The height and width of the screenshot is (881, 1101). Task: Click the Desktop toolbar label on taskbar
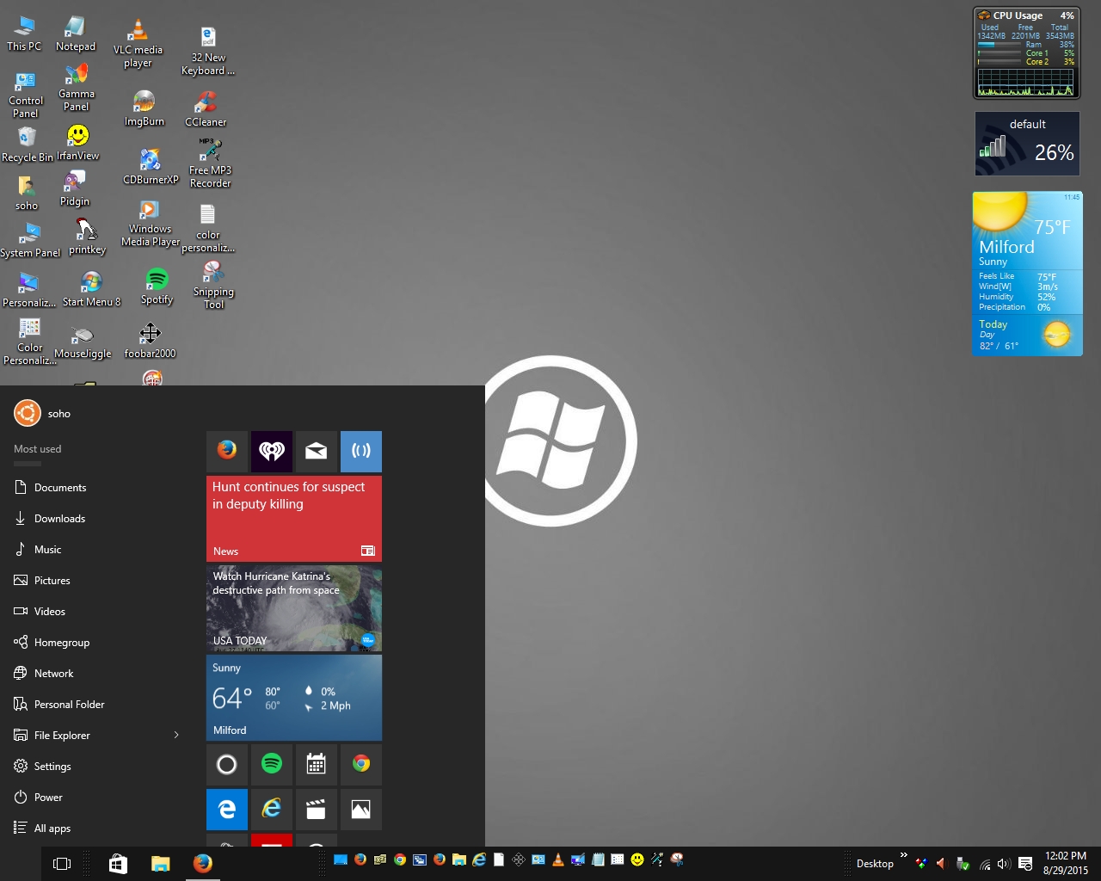[875, 864]
